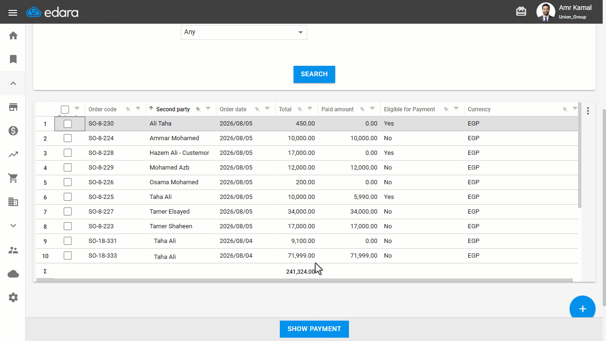Open the hamburger menu
The image size is (606, 341).
pos(13,12)
